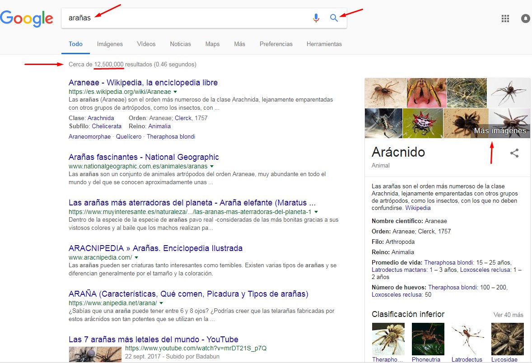Start voice search with the microphone icon
Screen dimensions: 532x363
pos(316,18)
